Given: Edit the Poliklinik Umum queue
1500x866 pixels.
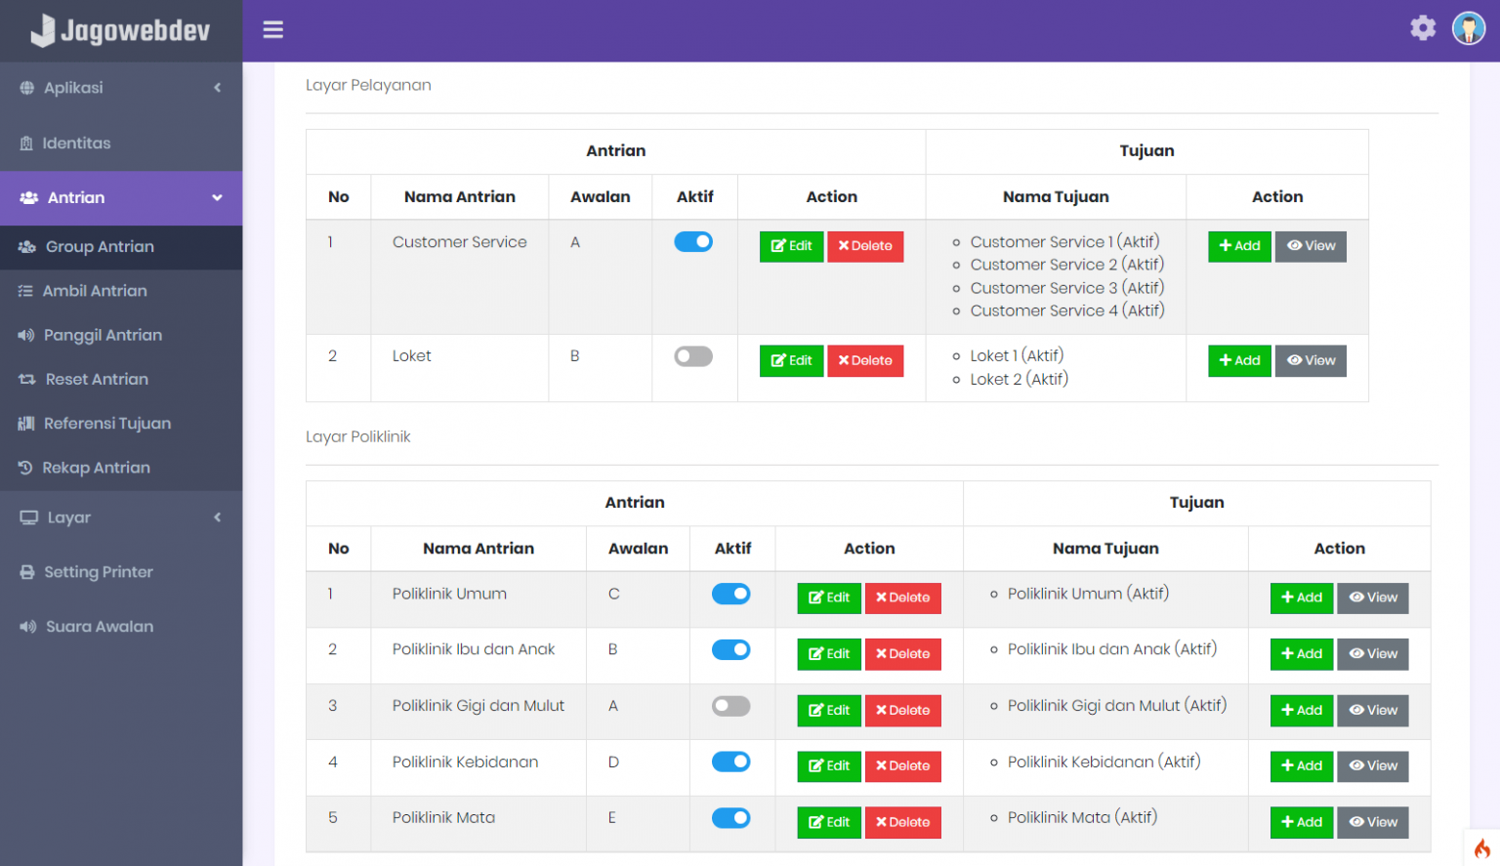Looking at the screenshot, I should [x=828, y=598].
